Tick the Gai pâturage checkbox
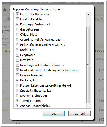 pyautogui.click(x=17, y=29)
